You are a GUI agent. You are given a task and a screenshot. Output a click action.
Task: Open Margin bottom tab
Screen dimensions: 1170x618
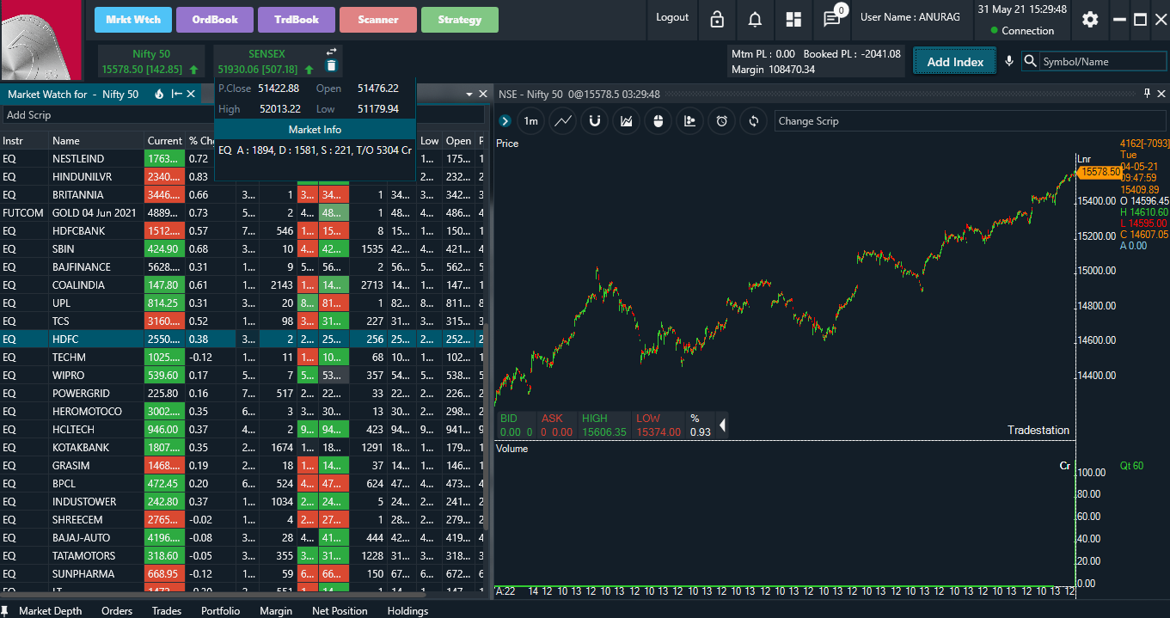point(276,611)
